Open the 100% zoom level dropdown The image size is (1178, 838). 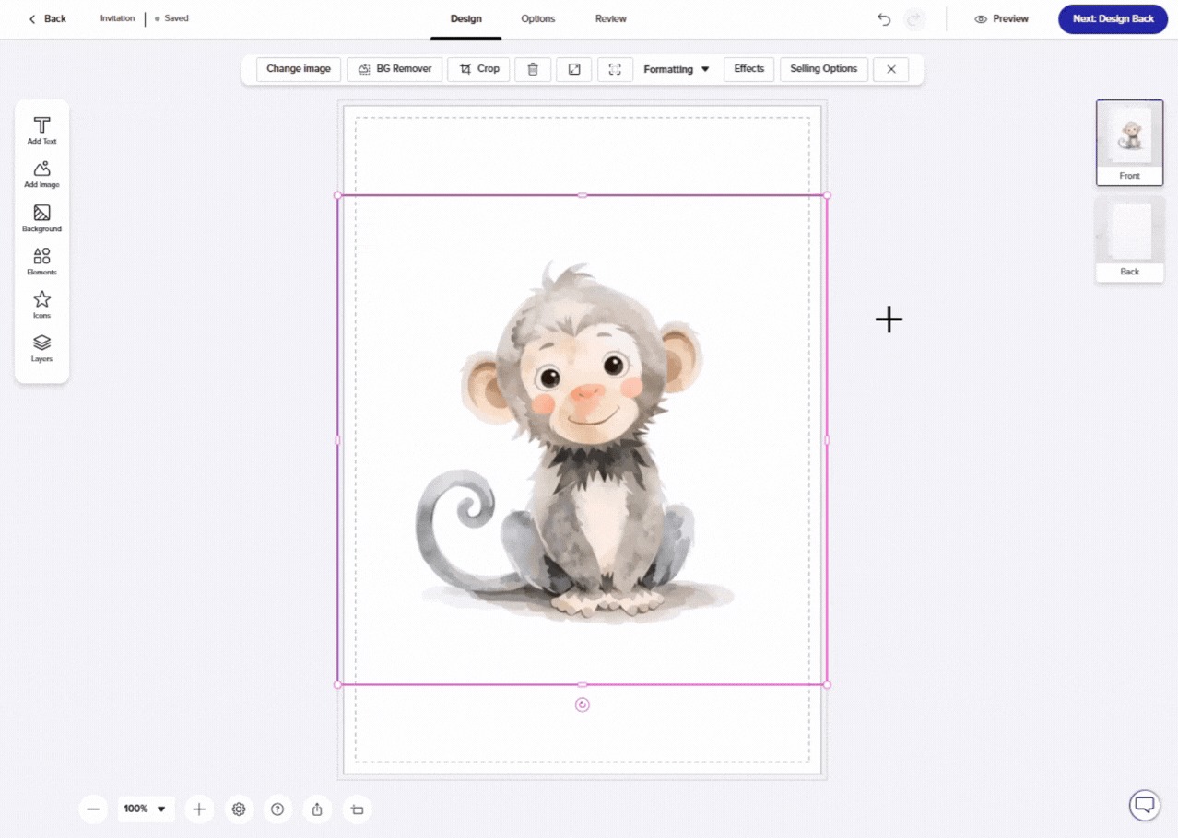point(145,809)
